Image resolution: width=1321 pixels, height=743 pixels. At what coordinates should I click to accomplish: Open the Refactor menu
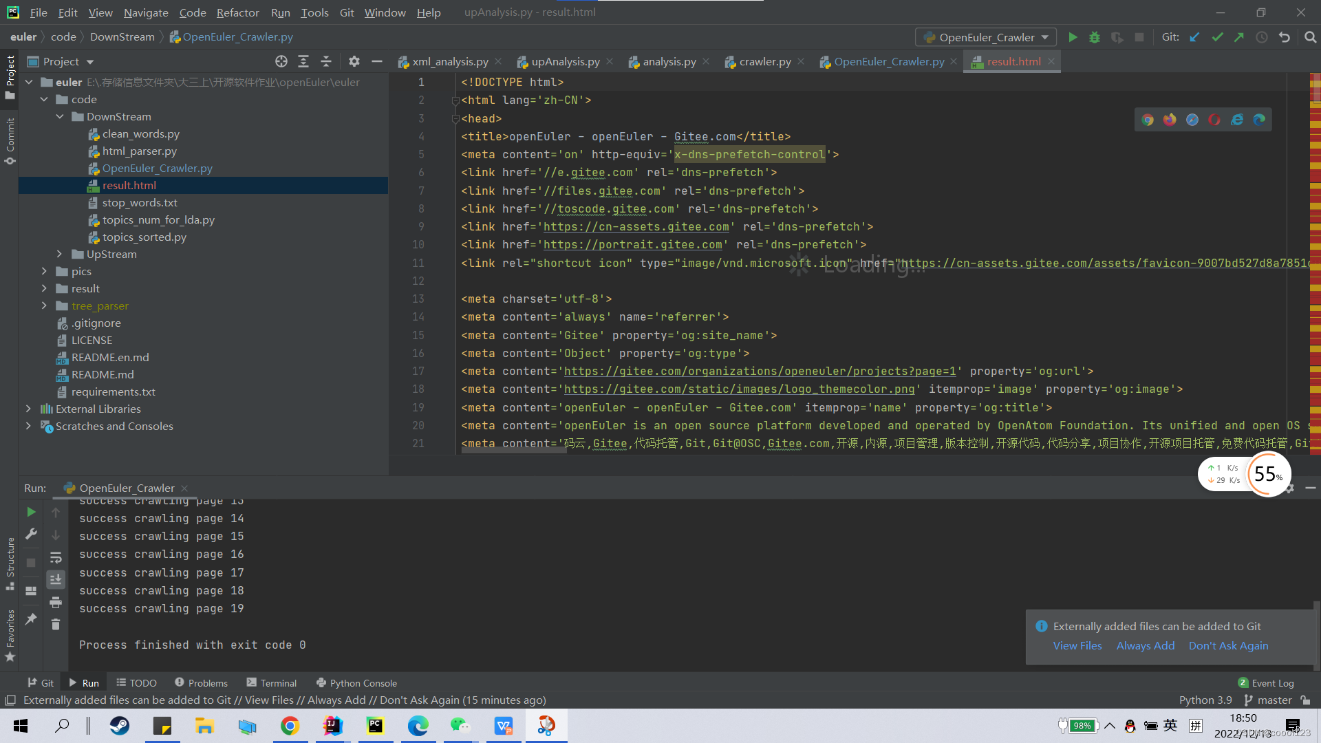coord(237,12)
